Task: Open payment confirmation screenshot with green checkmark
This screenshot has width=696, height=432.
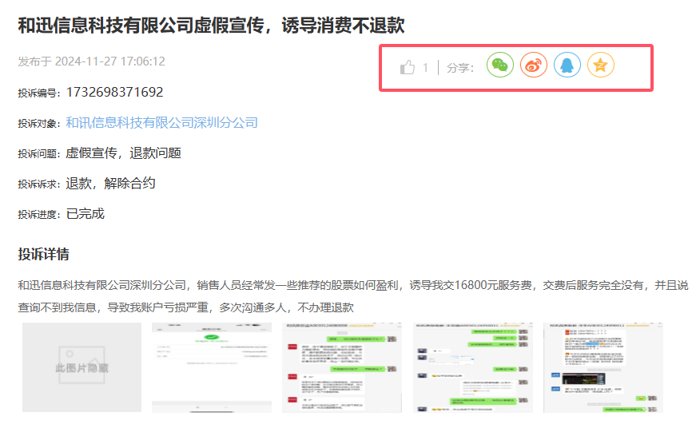Action: click(x=212, y=367)
